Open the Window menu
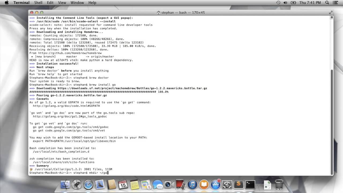The image size is (343, 193). tap(77, 3)
